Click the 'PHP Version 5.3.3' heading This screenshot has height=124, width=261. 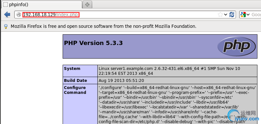click(93, 43)
